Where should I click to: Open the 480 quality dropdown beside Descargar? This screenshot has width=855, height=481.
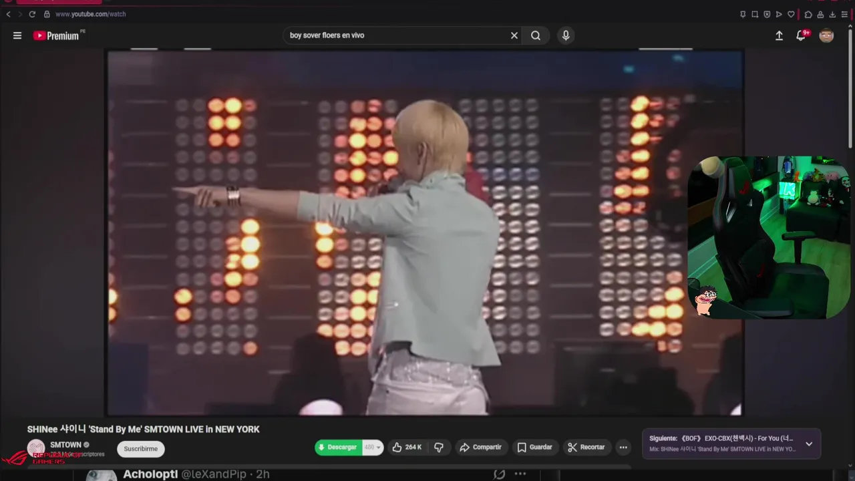372,447
